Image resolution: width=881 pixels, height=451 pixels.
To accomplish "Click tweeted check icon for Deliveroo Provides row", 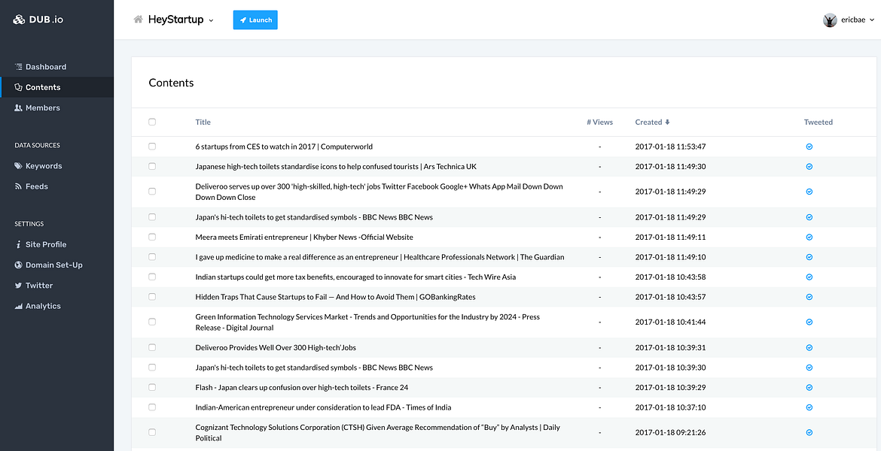I will [x=809, y=347].
